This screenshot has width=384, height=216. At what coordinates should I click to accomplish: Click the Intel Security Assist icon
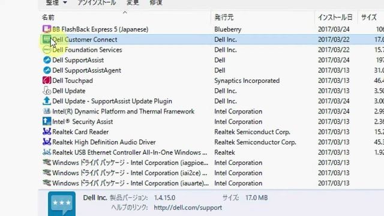47,121
